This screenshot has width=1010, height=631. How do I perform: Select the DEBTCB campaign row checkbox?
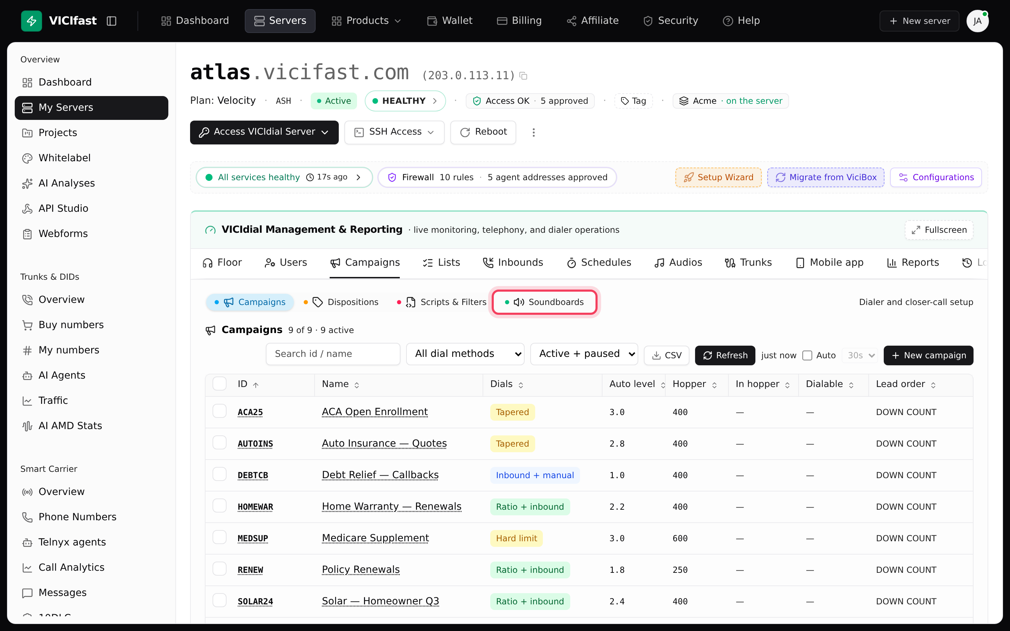pyautogui.click(x=220, y=474)
